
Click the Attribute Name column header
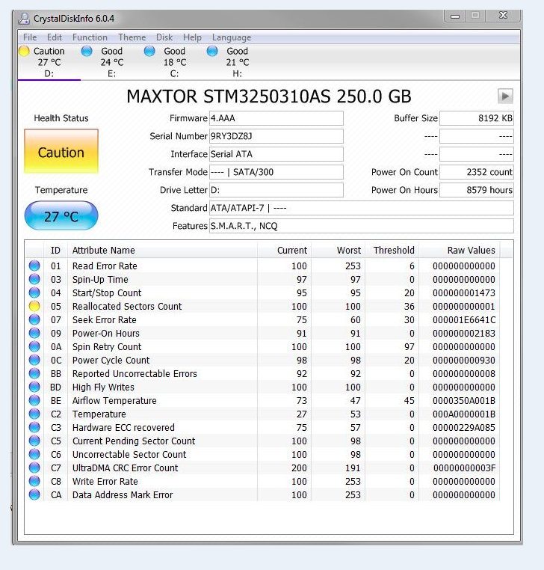pyautogui.click(x=163, y=250)
